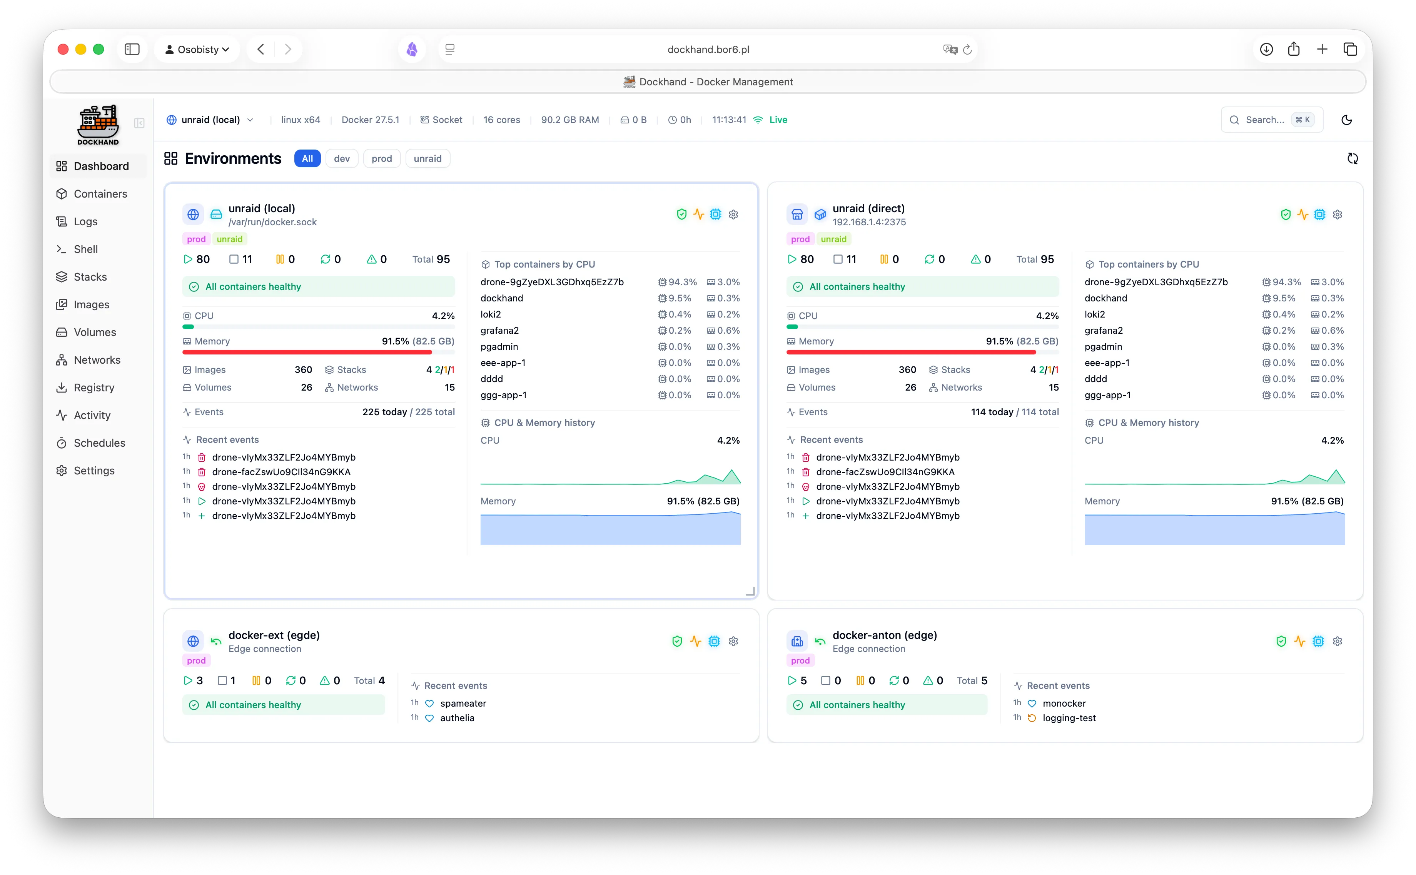
Task: Click the Live connection status indicator
Action: pos(770,120)
